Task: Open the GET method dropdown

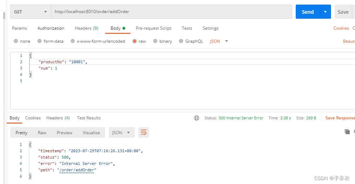Action: pyautogui.click(x=31, y=12)
